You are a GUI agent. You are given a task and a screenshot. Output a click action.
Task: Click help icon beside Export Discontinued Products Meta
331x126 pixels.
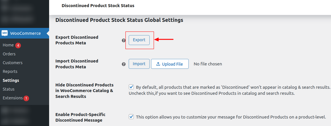pyautogui.click(x=124, y=40)
